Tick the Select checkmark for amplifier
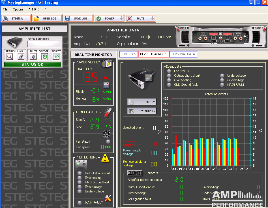The width and height of the screenshot is (268, 208). pyautogui.click(x=56, y=56)
